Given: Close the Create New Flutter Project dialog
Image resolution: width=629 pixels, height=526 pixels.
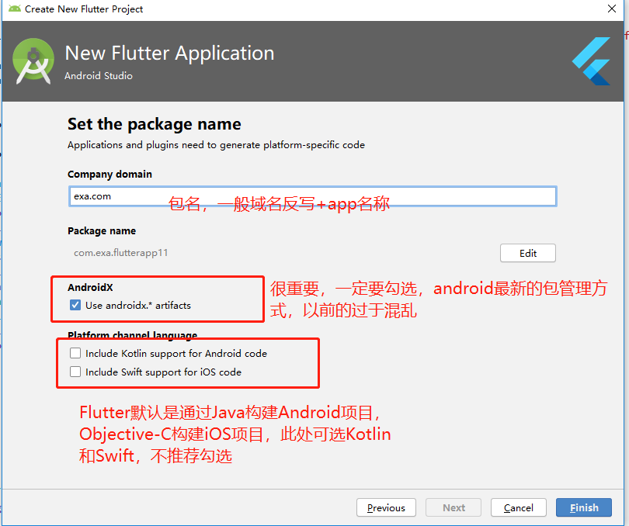Looking at the screenshot, I should (612, 9).
